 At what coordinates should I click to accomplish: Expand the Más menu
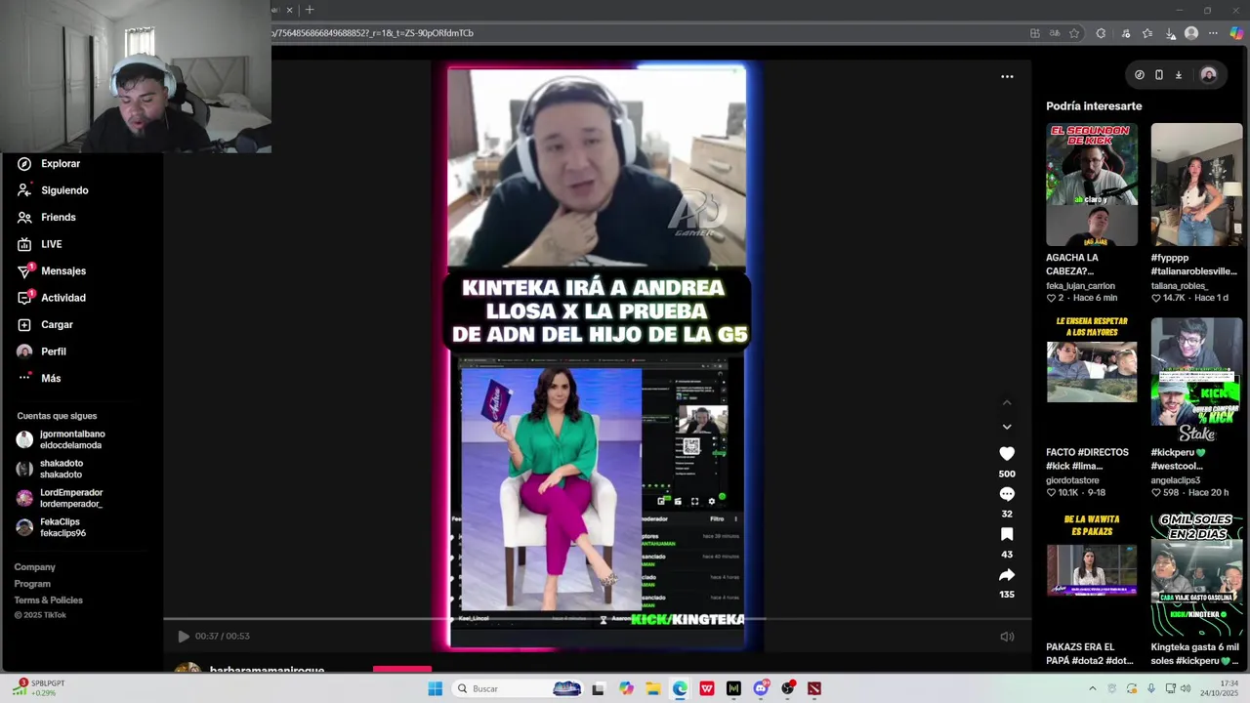(39, 379)
